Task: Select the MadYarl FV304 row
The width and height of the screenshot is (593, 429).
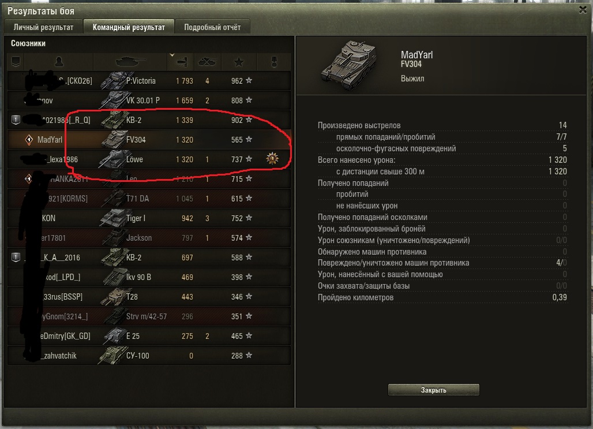Action: [149, 139]
